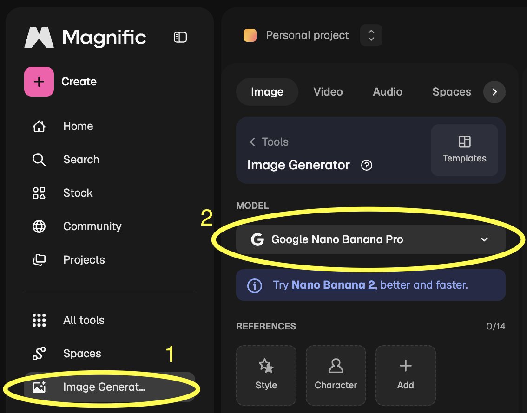The image size is (527, 413).
Task: Click the pink Create plus button
Action: pos(39,82)
